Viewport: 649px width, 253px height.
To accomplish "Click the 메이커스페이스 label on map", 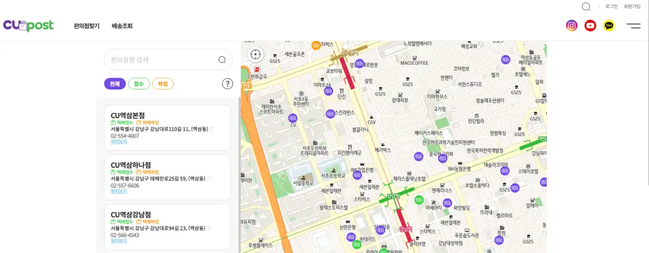I will click(x=428, y=133).
